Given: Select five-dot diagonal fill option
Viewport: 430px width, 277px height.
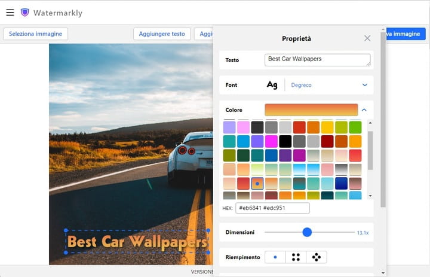Looking at the screenshot, I should pyautogui.click(x=316, y=257).
